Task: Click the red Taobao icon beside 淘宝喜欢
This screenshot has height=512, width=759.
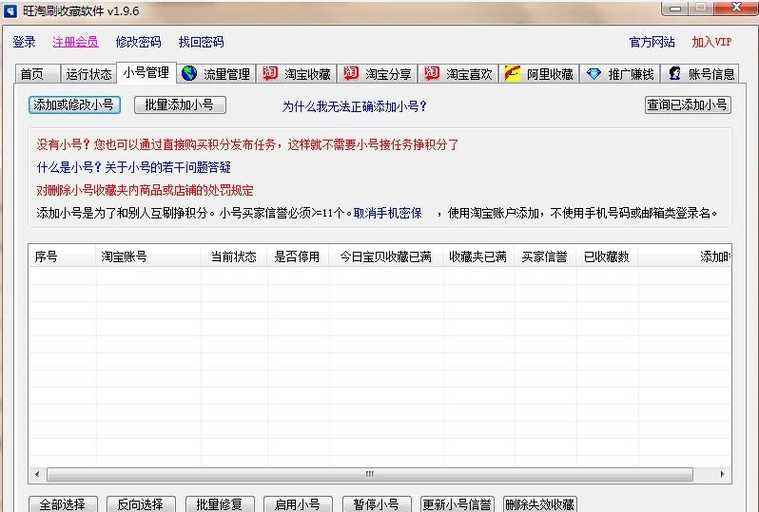Action: coord(431,73)
